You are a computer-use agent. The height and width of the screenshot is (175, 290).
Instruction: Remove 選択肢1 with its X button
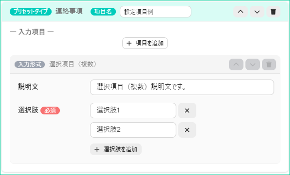click(187, 111)
